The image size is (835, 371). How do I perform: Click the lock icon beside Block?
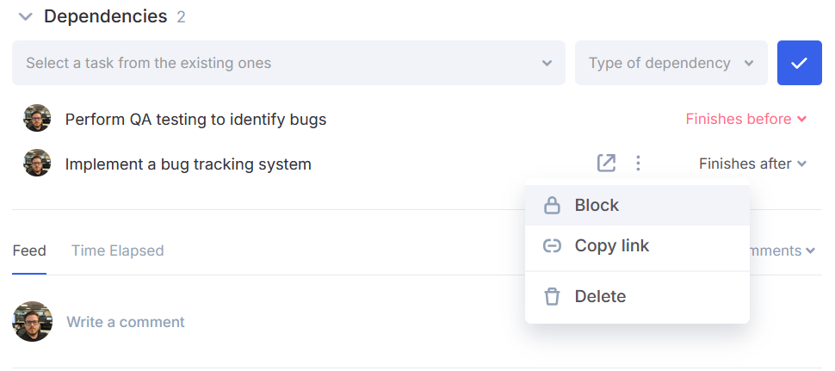click(552, 206)
